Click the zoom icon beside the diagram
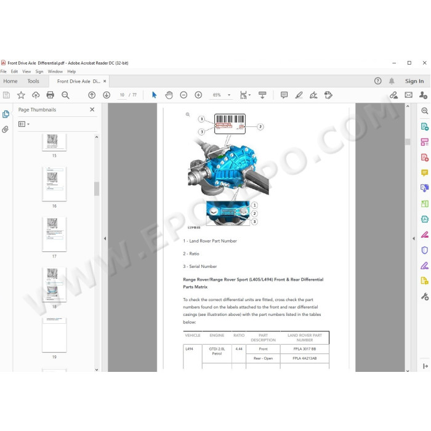Viewport: 431px width, 431px height. click(x=188, y=115)
